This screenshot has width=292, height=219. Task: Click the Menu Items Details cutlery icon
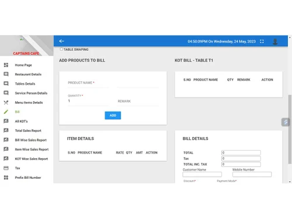pos(6,102)
